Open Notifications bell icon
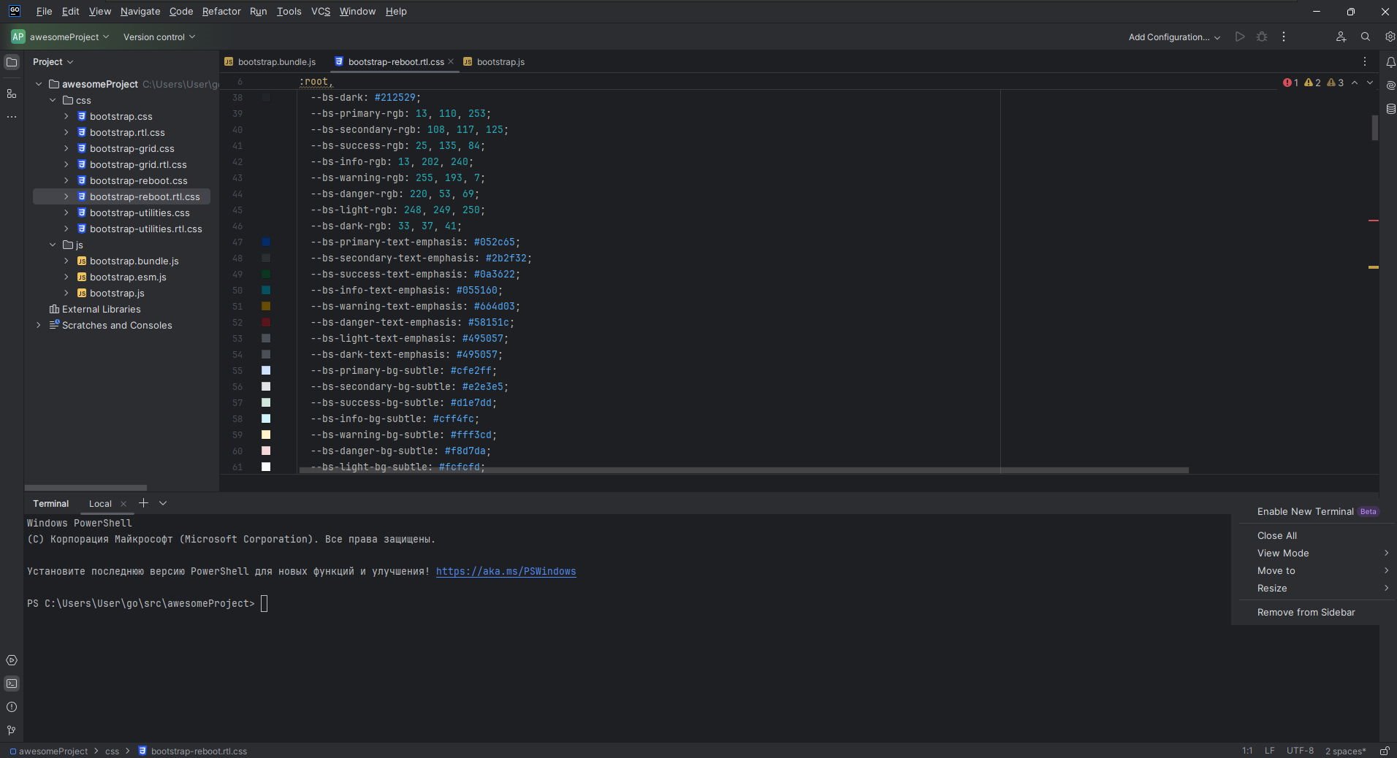Image resolution: width=1397 pixels, height=758 pixels. (x=1390, y=62)
